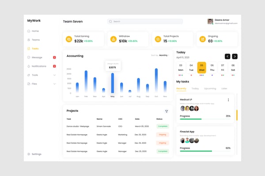Screen dimensions: 265x176
Task: Click Ongoing status on Marketing row
Action: point(163,135)
